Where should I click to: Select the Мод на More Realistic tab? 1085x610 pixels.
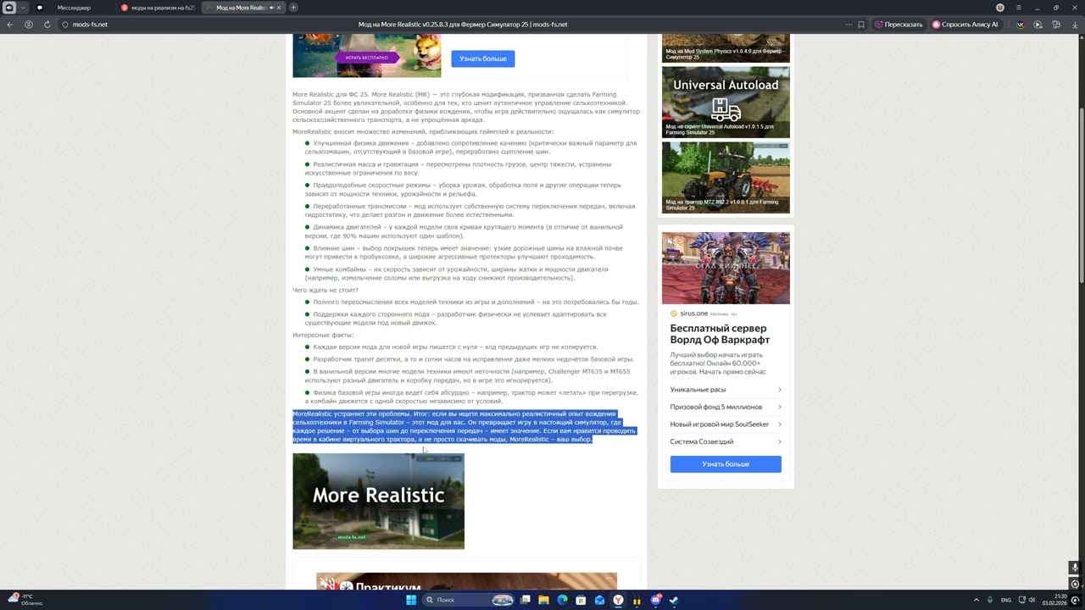click(243, 8)
